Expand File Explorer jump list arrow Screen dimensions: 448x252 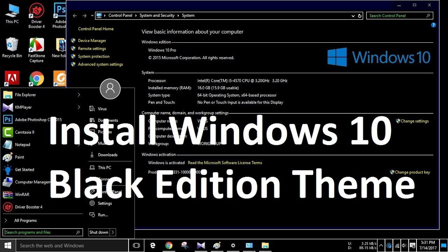point(79,95)
